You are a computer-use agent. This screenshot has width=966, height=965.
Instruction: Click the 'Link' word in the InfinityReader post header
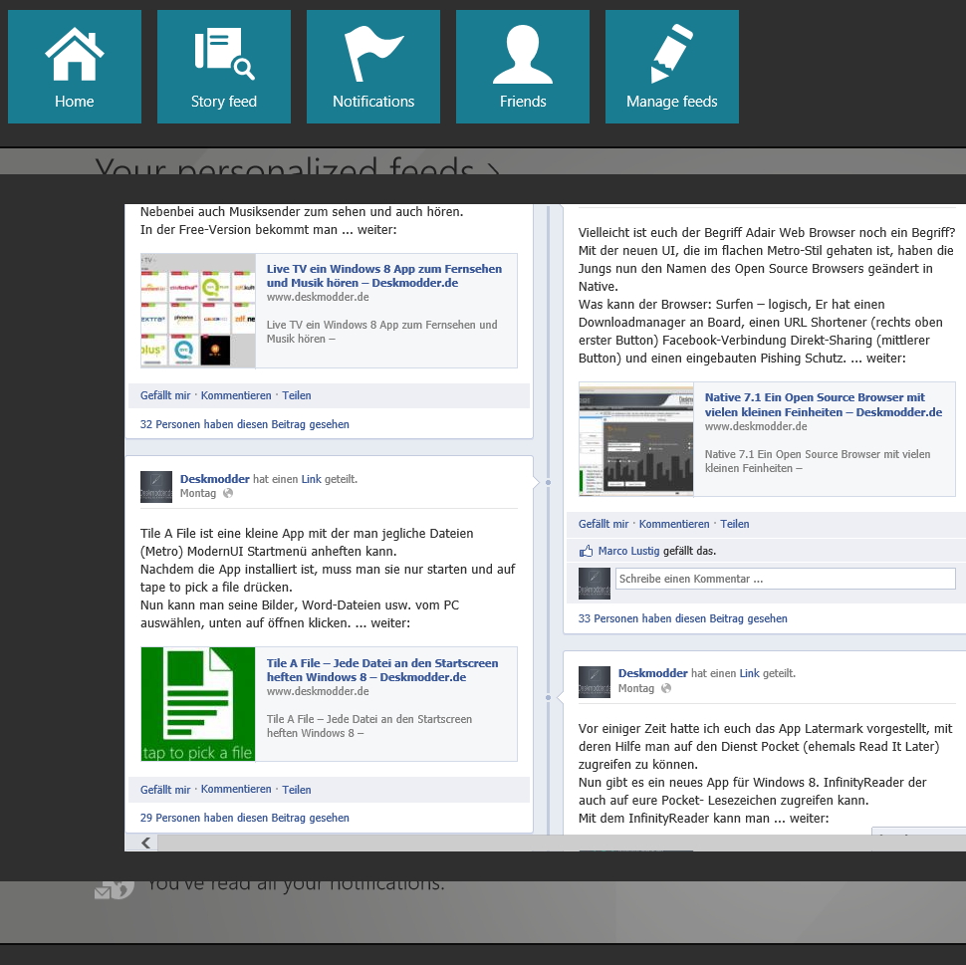749,673
